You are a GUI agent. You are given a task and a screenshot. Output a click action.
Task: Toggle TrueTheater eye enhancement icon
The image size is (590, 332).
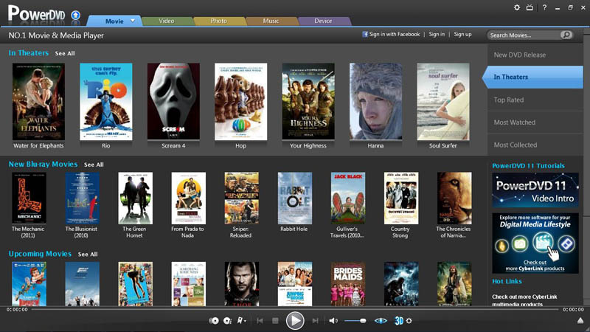pos(381,321)
